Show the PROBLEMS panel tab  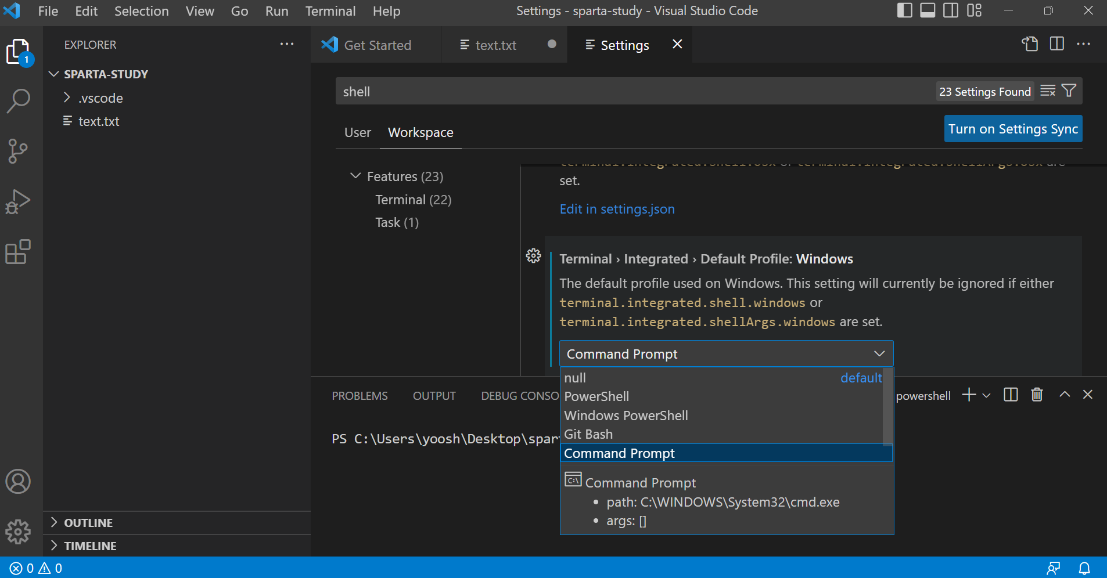(x=360, y=396)
